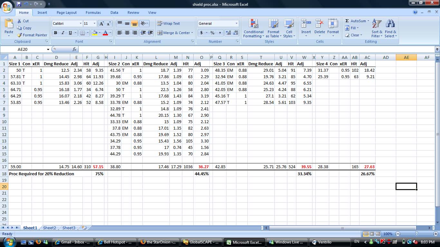Click the Copy command
Viewport: 440px width, 247px height.
click(x=24, y=28)
